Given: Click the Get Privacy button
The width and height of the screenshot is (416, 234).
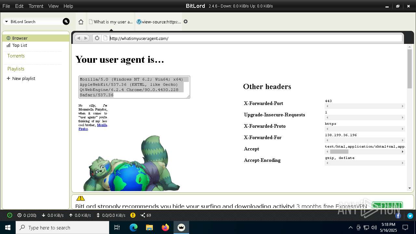Looking at the screenshot, I should click(387, 206).
